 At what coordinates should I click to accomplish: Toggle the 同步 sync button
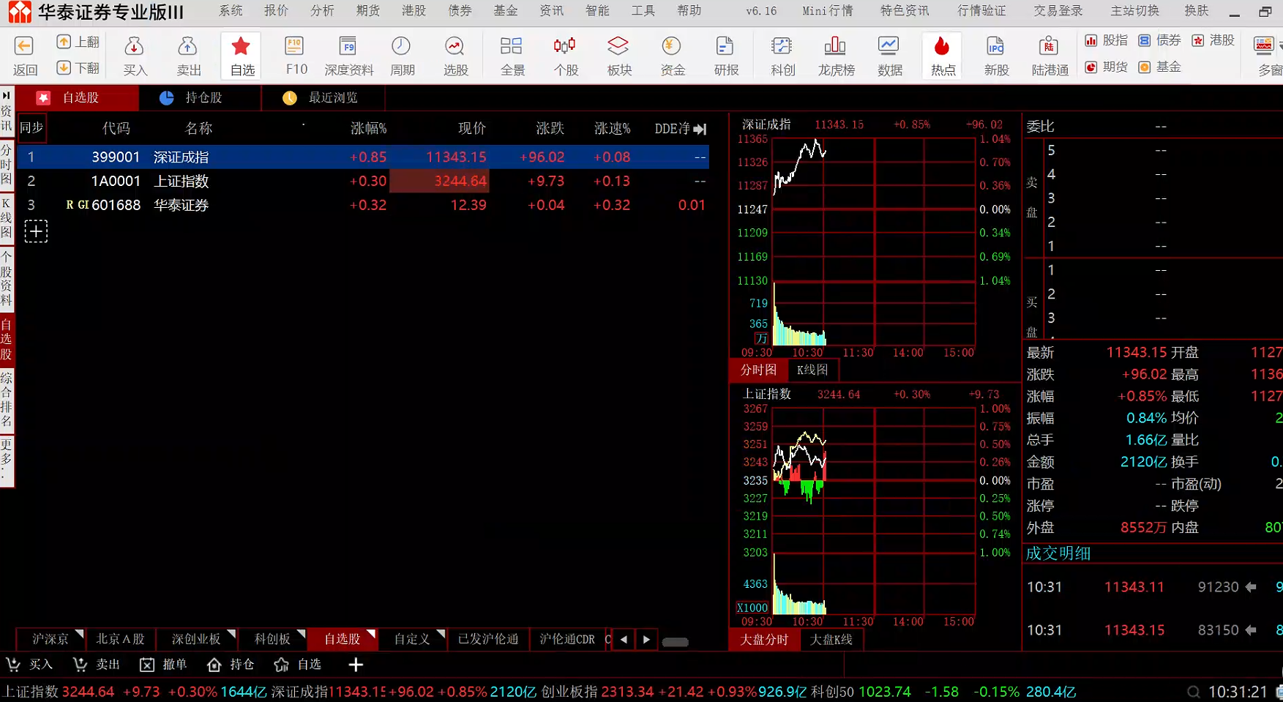pyautogui.click(x=31, y=128)
